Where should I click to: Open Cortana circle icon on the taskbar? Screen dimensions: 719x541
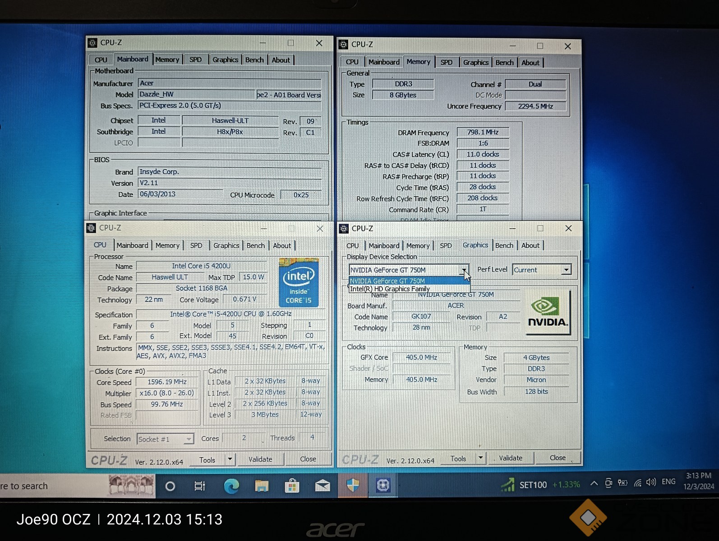point(170,486)
